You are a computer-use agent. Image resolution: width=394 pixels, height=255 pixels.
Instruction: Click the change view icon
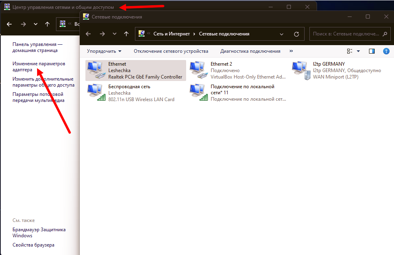350,51
